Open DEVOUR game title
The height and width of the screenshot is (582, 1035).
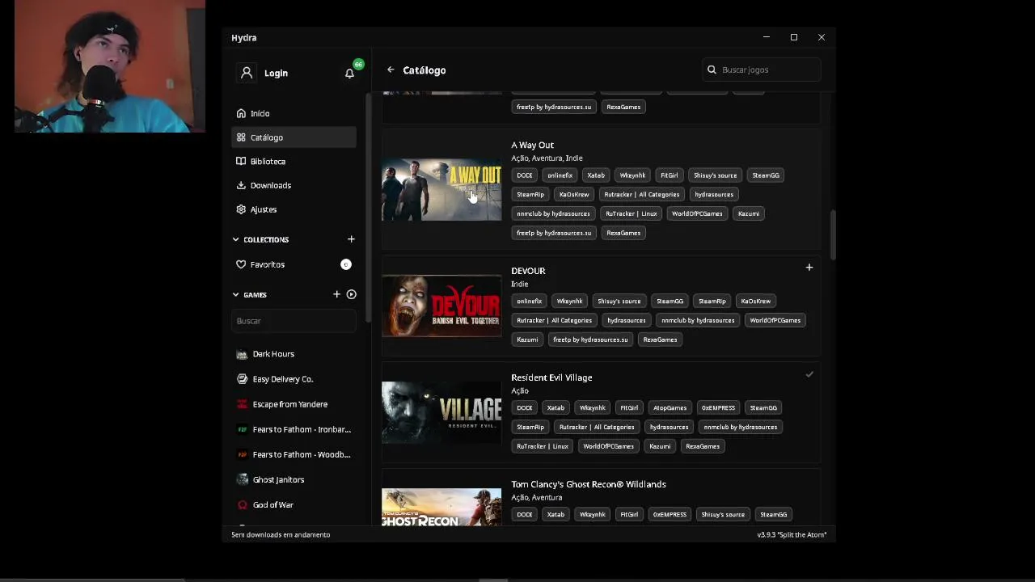[528, 271]
